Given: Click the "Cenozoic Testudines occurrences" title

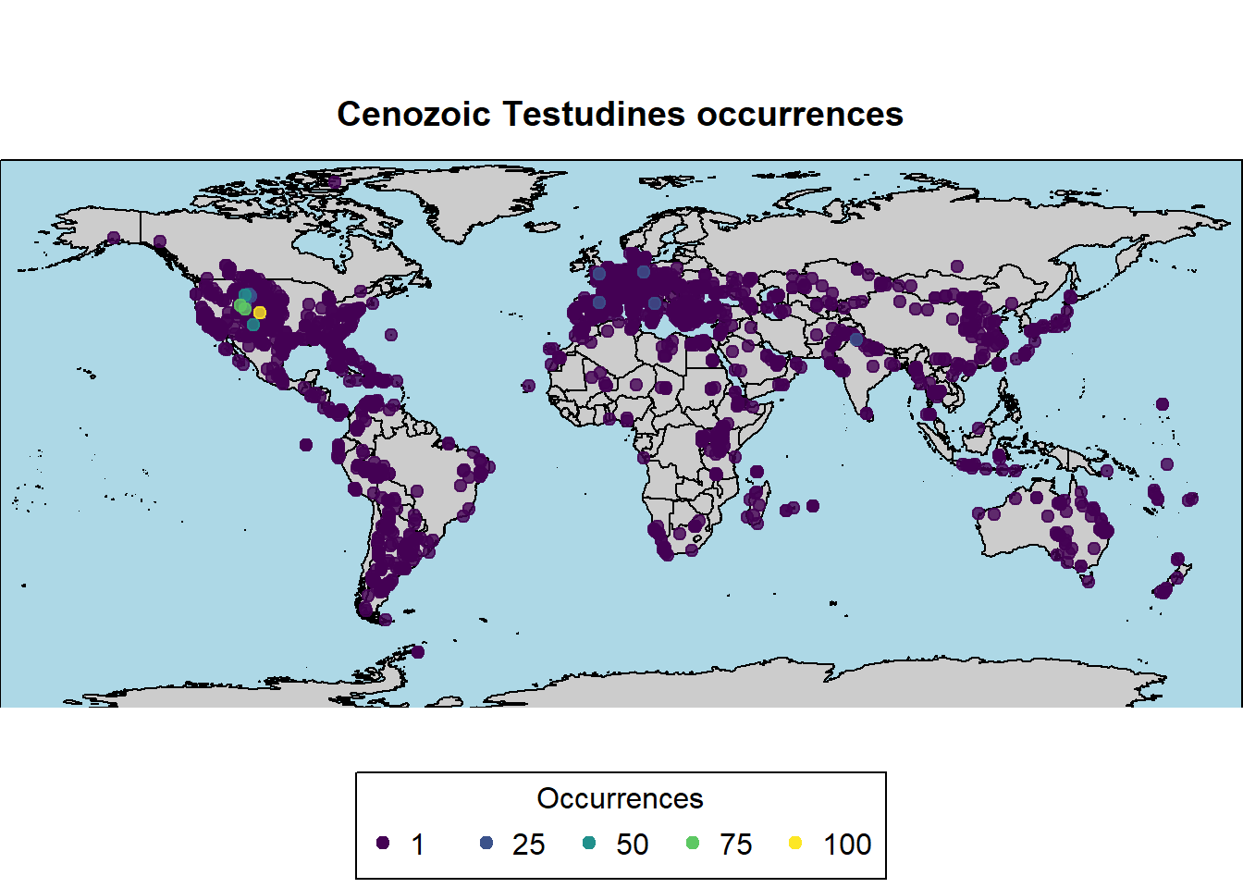Looking at the screenshot, I should (x=620, y=114).
